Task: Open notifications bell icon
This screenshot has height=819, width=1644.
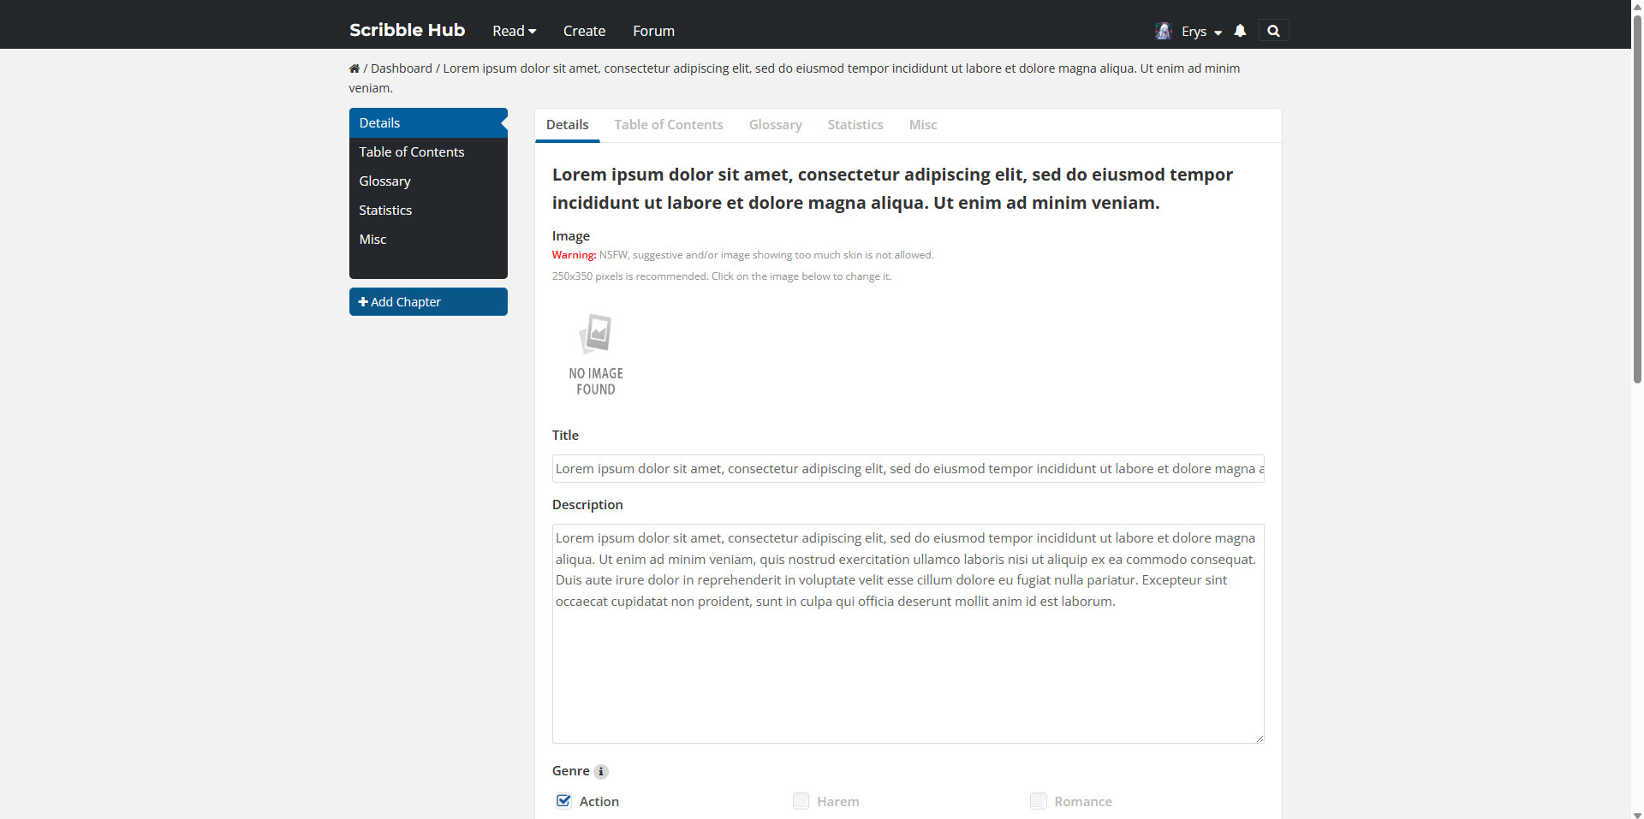Action: pyautogui.click(x=1240, y=31)
